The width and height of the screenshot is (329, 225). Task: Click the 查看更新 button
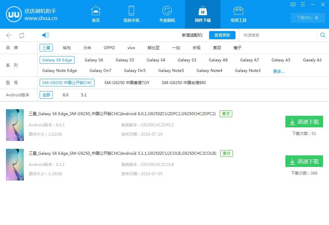coord(222,35)
